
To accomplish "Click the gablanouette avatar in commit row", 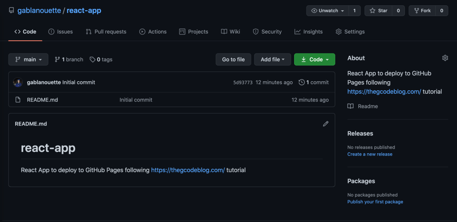I will pos(18,82).
